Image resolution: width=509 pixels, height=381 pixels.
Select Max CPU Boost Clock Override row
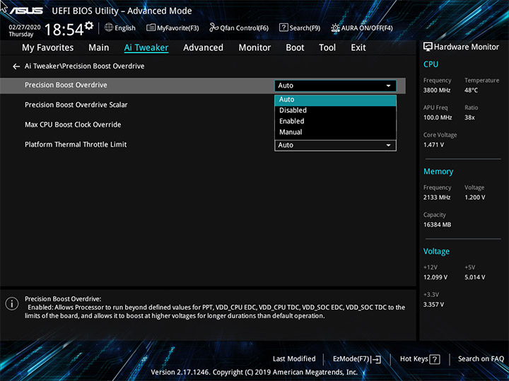tap(203, 125)
